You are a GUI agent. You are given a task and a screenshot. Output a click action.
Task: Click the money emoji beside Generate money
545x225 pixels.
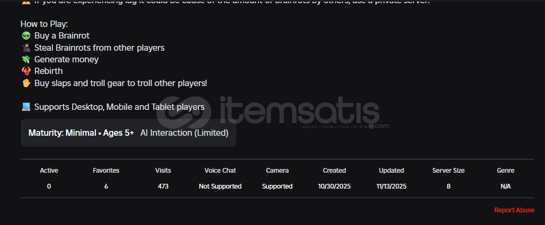26,60
